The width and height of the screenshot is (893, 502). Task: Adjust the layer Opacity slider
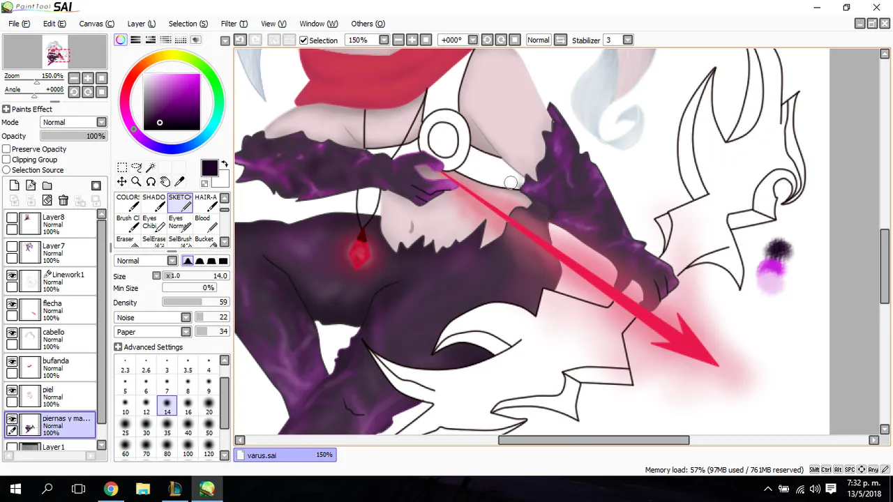click(73, 136)
